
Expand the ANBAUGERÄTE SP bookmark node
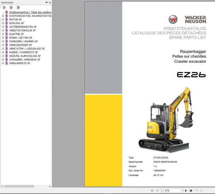pos(3,63)
